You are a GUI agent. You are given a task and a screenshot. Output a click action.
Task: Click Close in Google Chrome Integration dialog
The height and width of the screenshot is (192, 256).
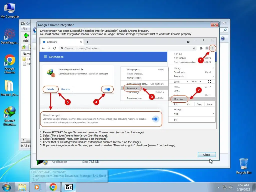pos(207,154)
